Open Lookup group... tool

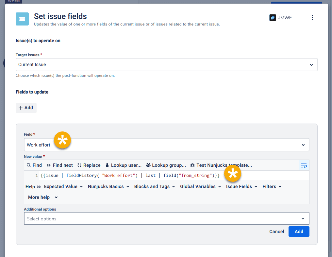click(x=166, y=165)
